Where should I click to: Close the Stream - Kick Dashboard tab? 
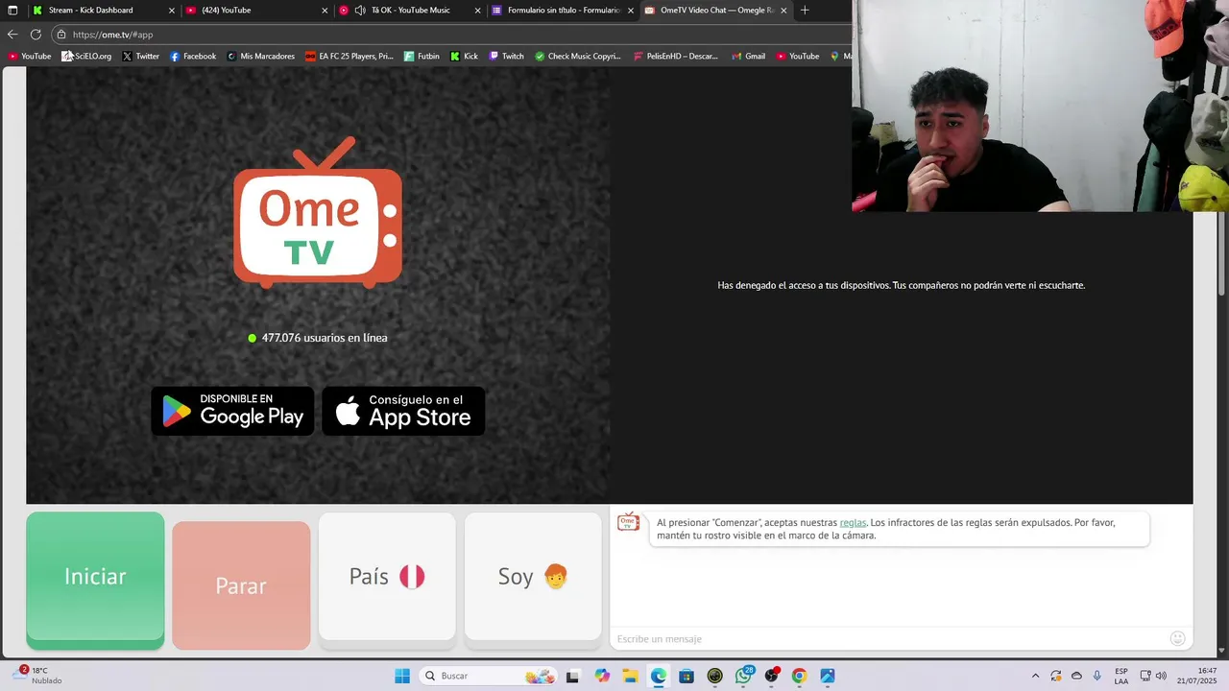click(x=172, y=11)
